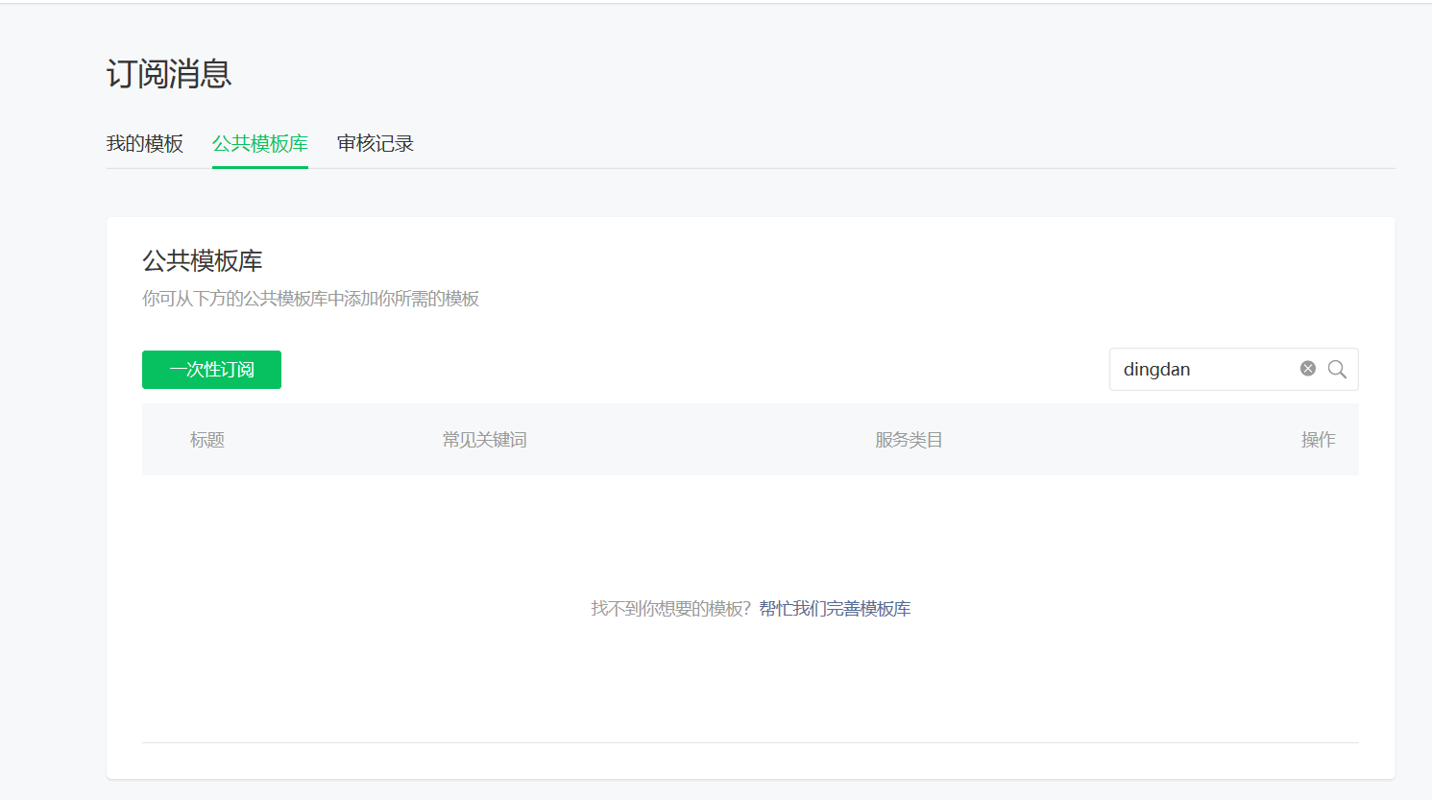The width and height of the screenshot is (1432, 800).
Task: Select the active 公共模板库 tab
Action: tap(259, 142)
